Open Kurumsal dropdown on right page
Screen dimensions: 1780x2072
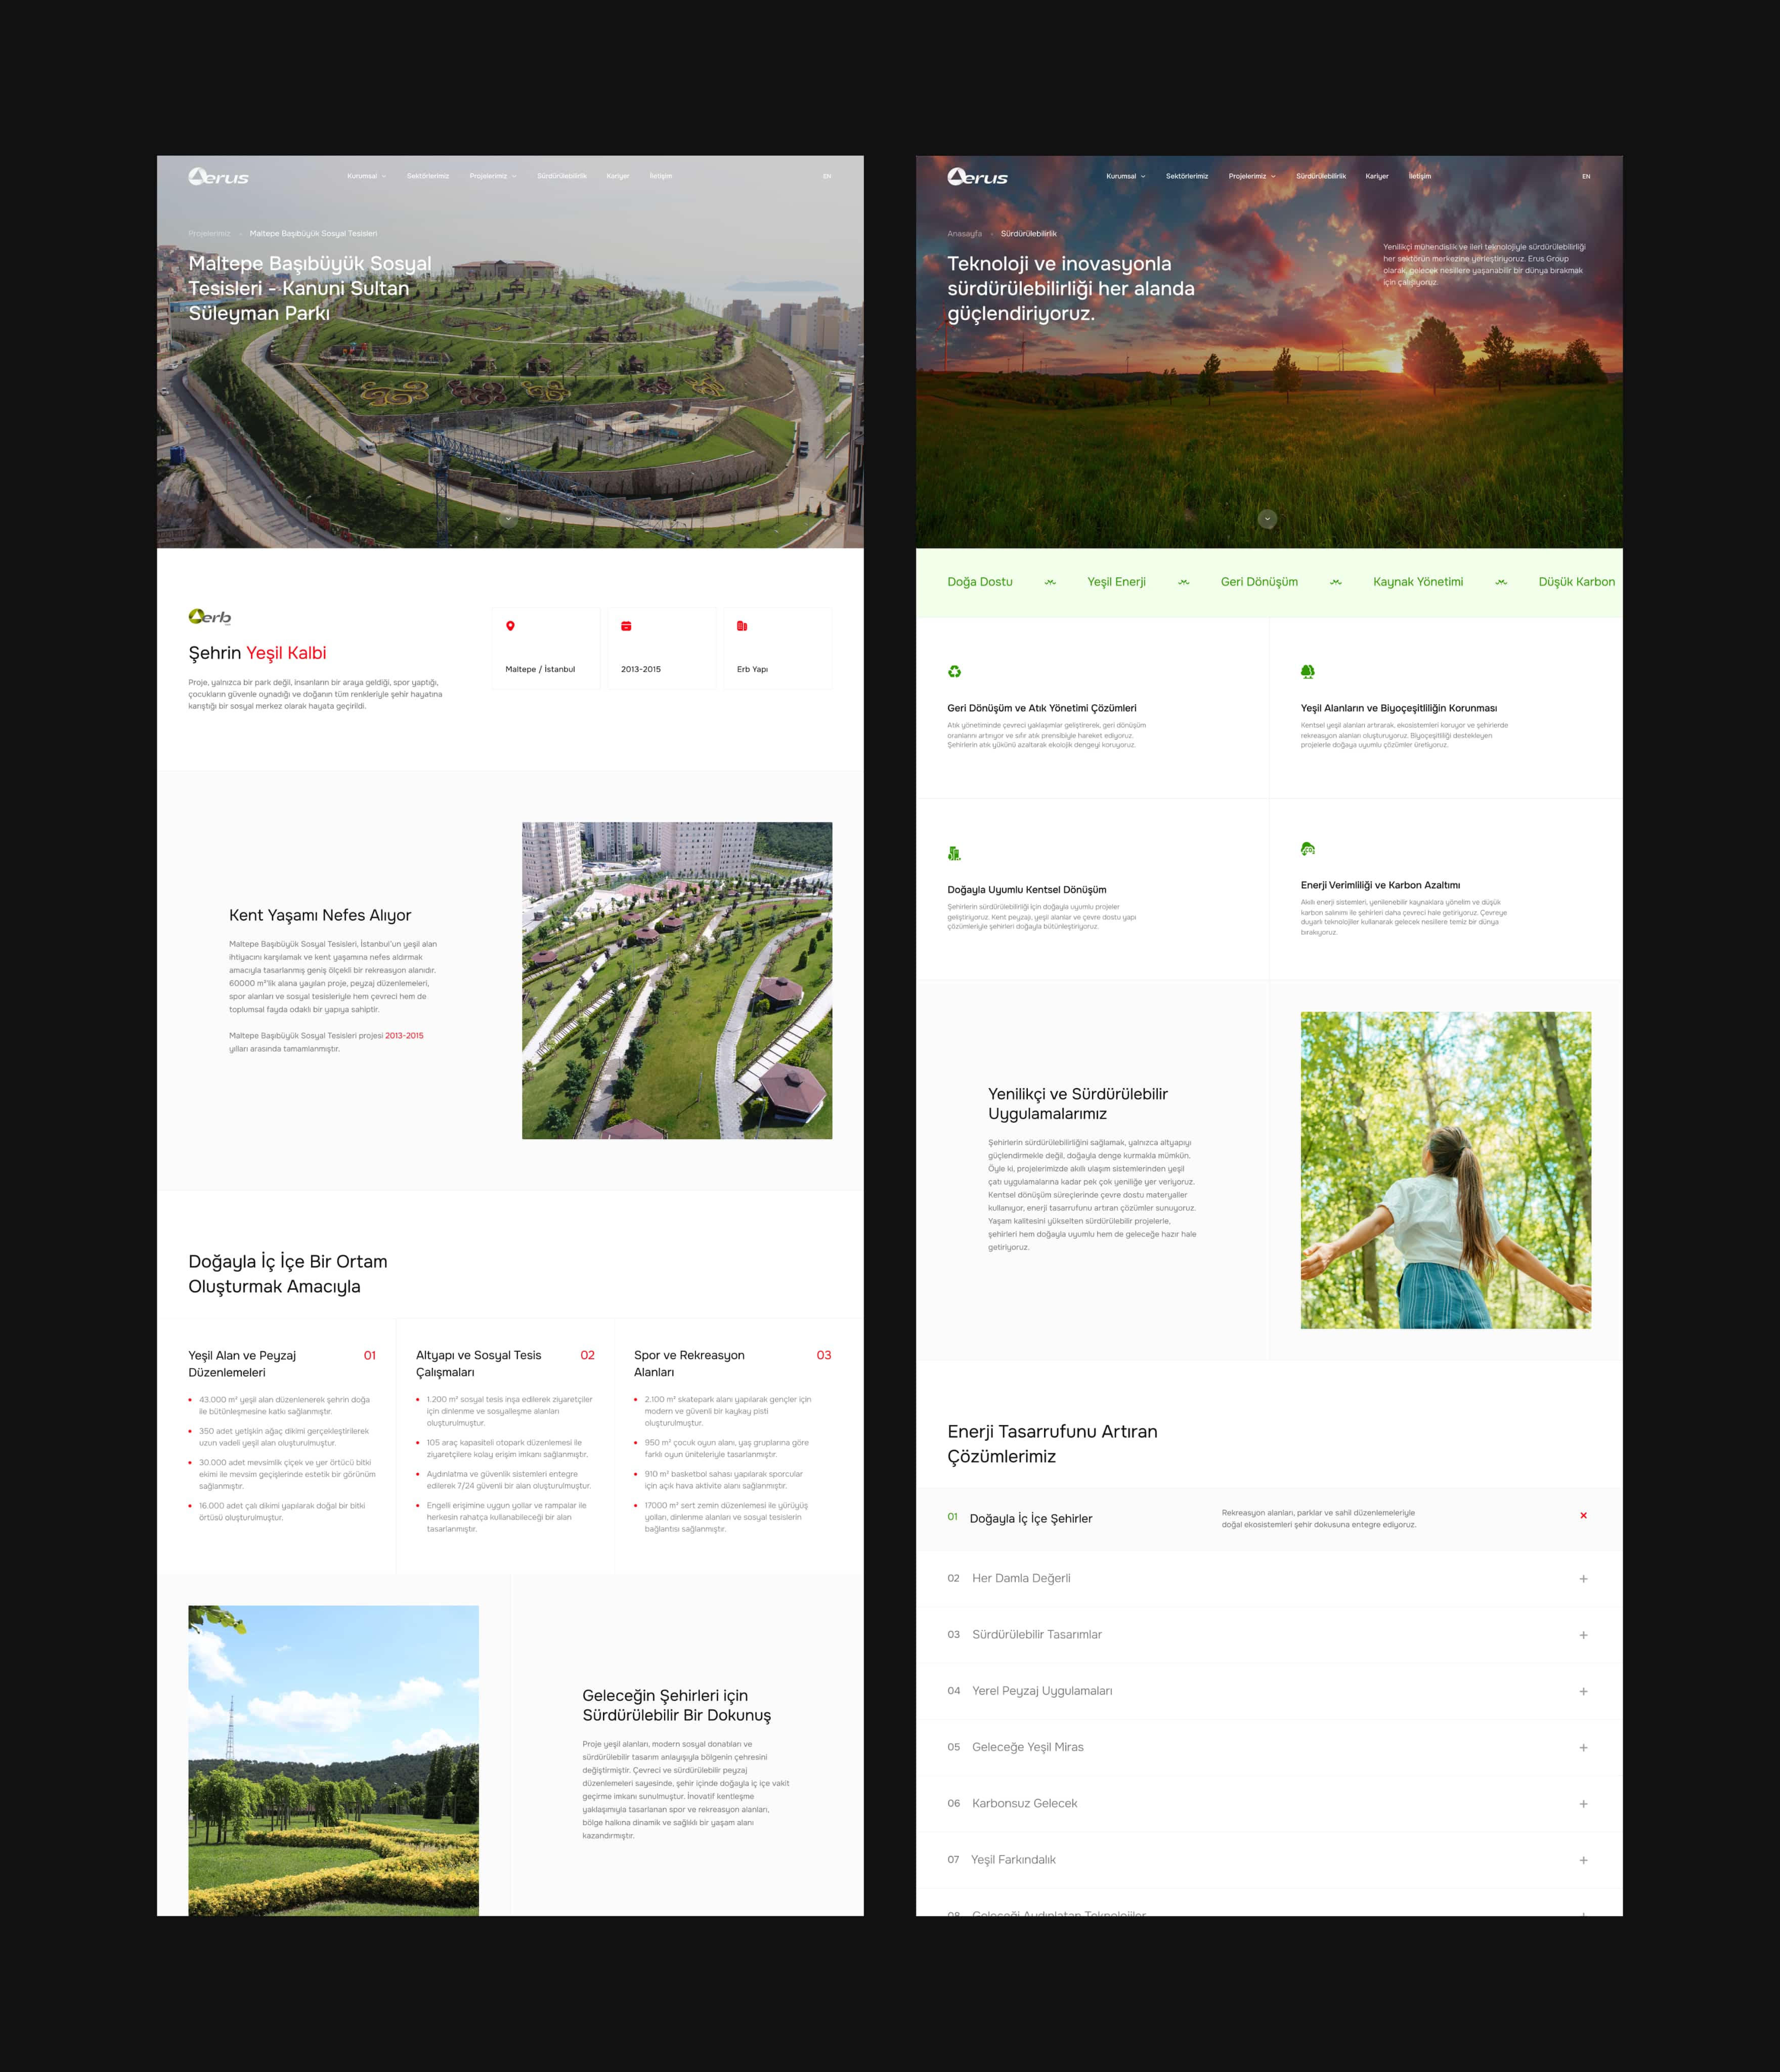coord(1126,176)
